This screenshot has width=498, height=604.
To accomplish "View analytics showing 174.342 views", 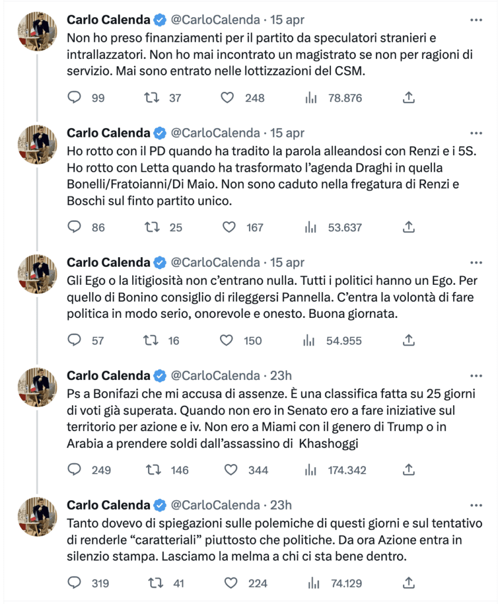I will pos(310,470).
